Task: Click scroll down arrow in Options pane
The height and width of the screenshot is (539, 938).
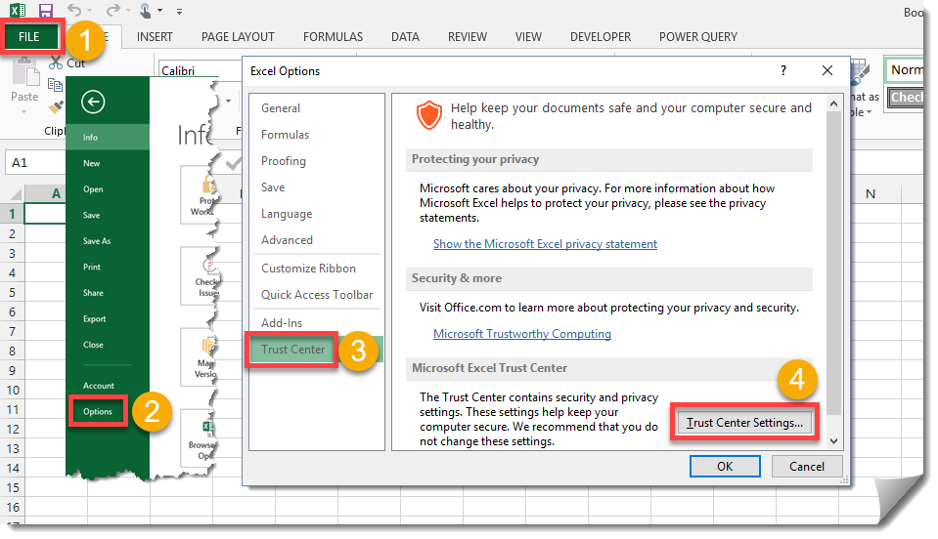Action: (834, 441)
